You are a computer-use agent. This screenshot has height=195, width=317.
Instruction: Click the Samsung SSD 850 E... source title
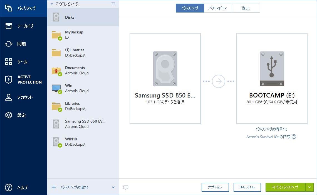tap(165, 95)
